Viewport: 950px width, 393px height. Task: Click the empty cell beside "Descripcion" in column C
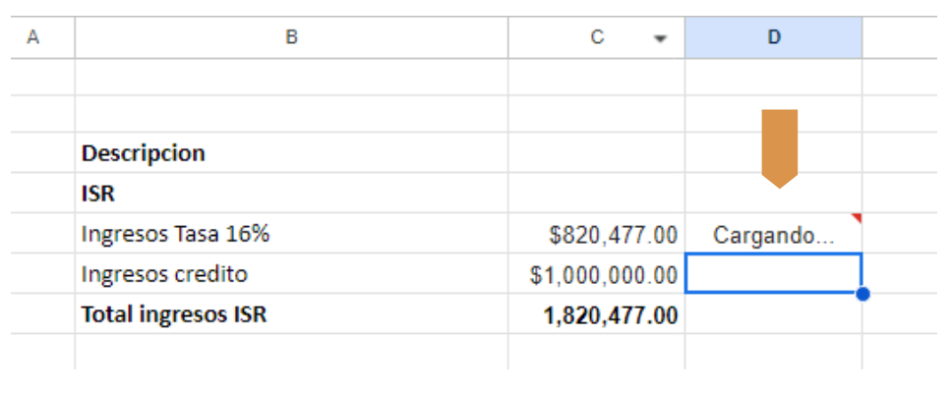(x=597, y=153)
